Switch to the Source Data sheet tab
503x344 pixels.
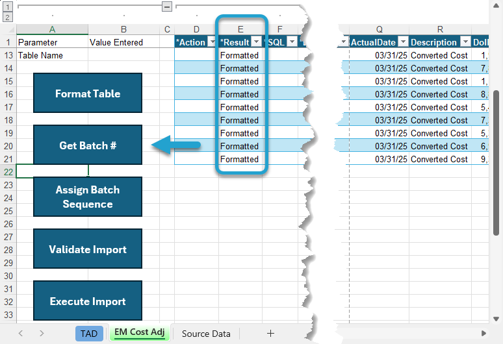pos(206,334)
